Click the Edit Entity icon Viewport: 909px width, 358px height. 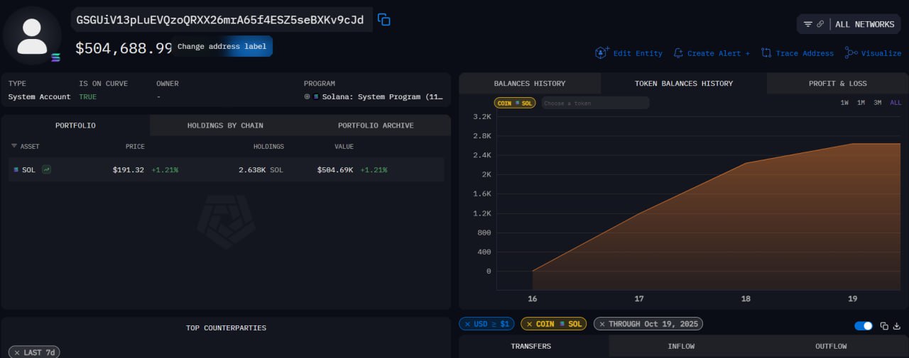(x=602, y=53)
